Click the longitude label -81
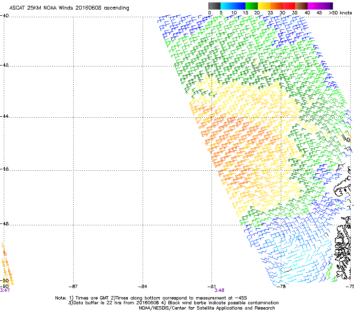 click(x=212, y=287)
